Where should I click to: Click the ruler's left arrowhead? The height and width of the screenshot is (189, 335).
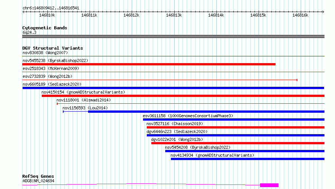[x=24, y=12]
